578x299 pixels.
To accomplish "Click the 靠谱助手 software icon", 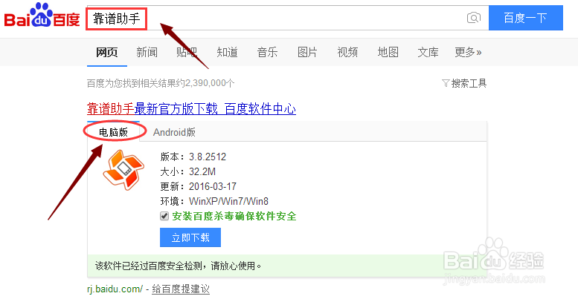I will click(123, 170).
